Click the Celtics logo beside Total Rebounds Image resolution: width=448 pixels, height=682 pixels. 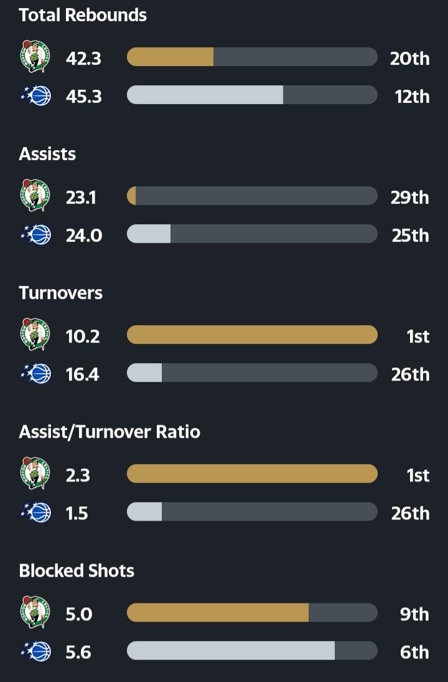pyautogui.click(x=35, y=57)
